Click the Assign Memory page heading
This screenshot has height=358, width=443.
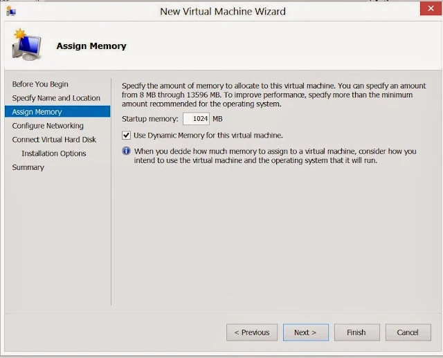91,46
